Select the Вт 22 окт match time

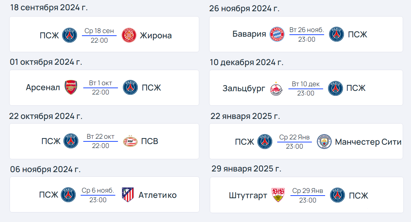click(x=100, y=141)
